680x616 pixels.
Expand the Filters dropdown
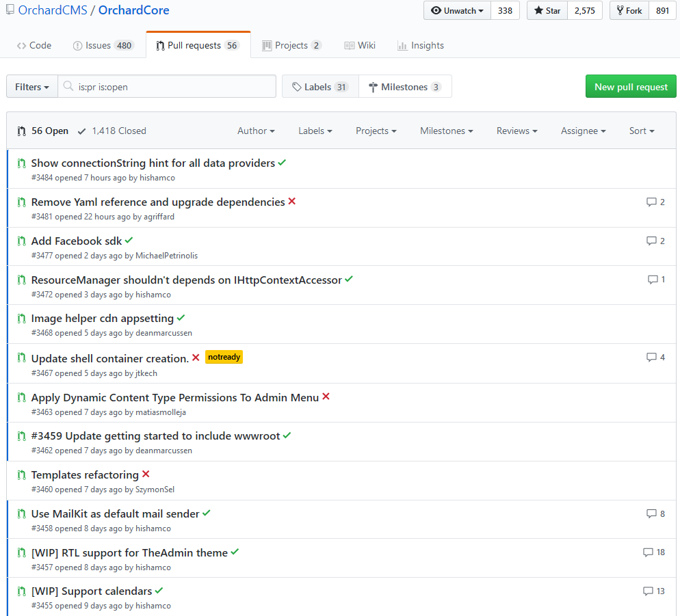click(32, 87)
